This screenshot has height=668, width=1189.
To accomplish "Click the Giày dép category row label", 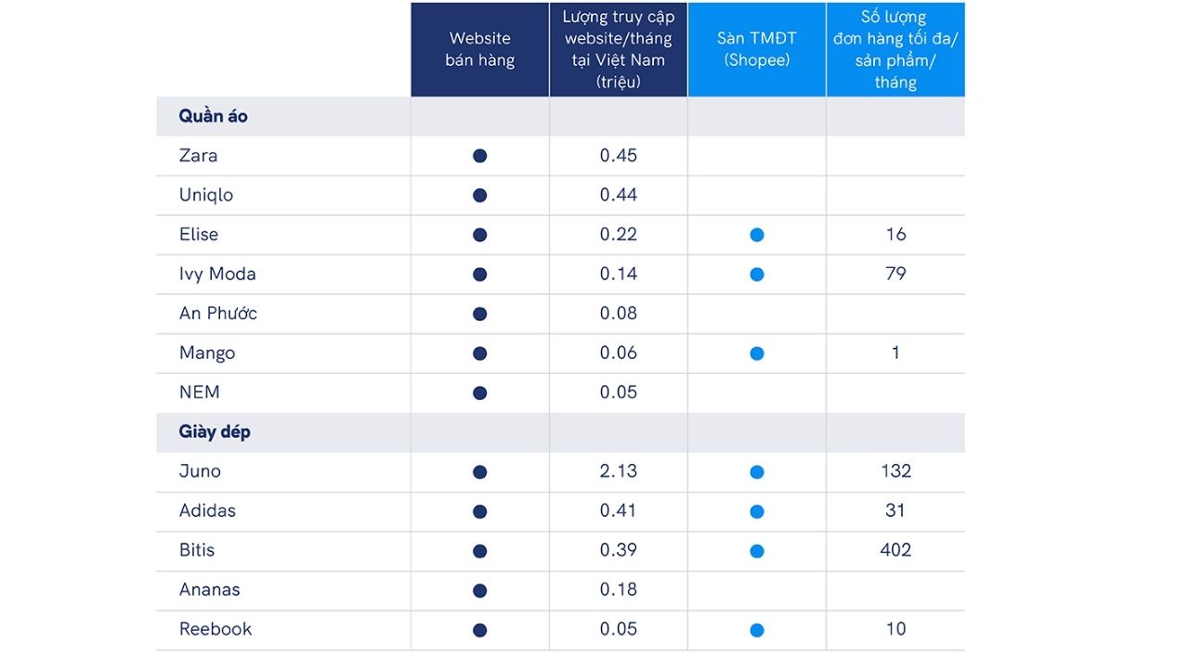I will click(x=215, y=432).
